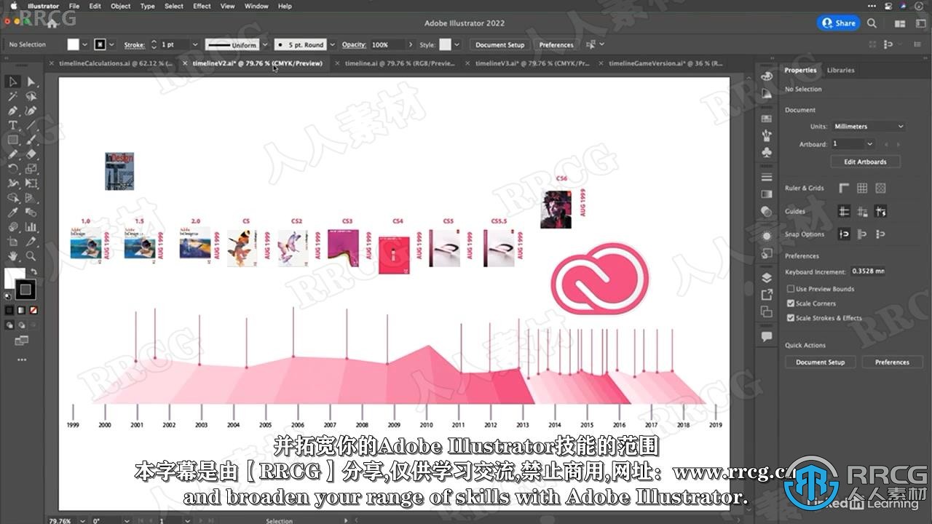
Task: Select the Direct Selection tool
Action: click(x=31, y=82)
